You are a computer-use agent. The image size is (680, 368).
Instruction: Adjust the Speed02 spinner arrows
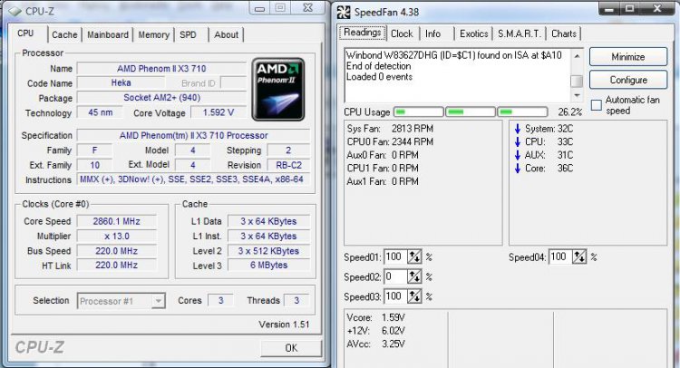[414, 276]
